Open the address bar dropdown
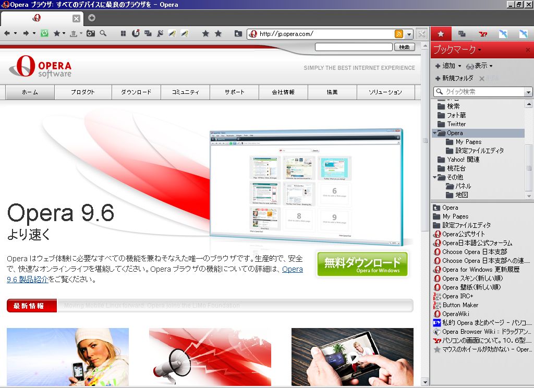Viewport: 534px width, 388px height. 409,34
